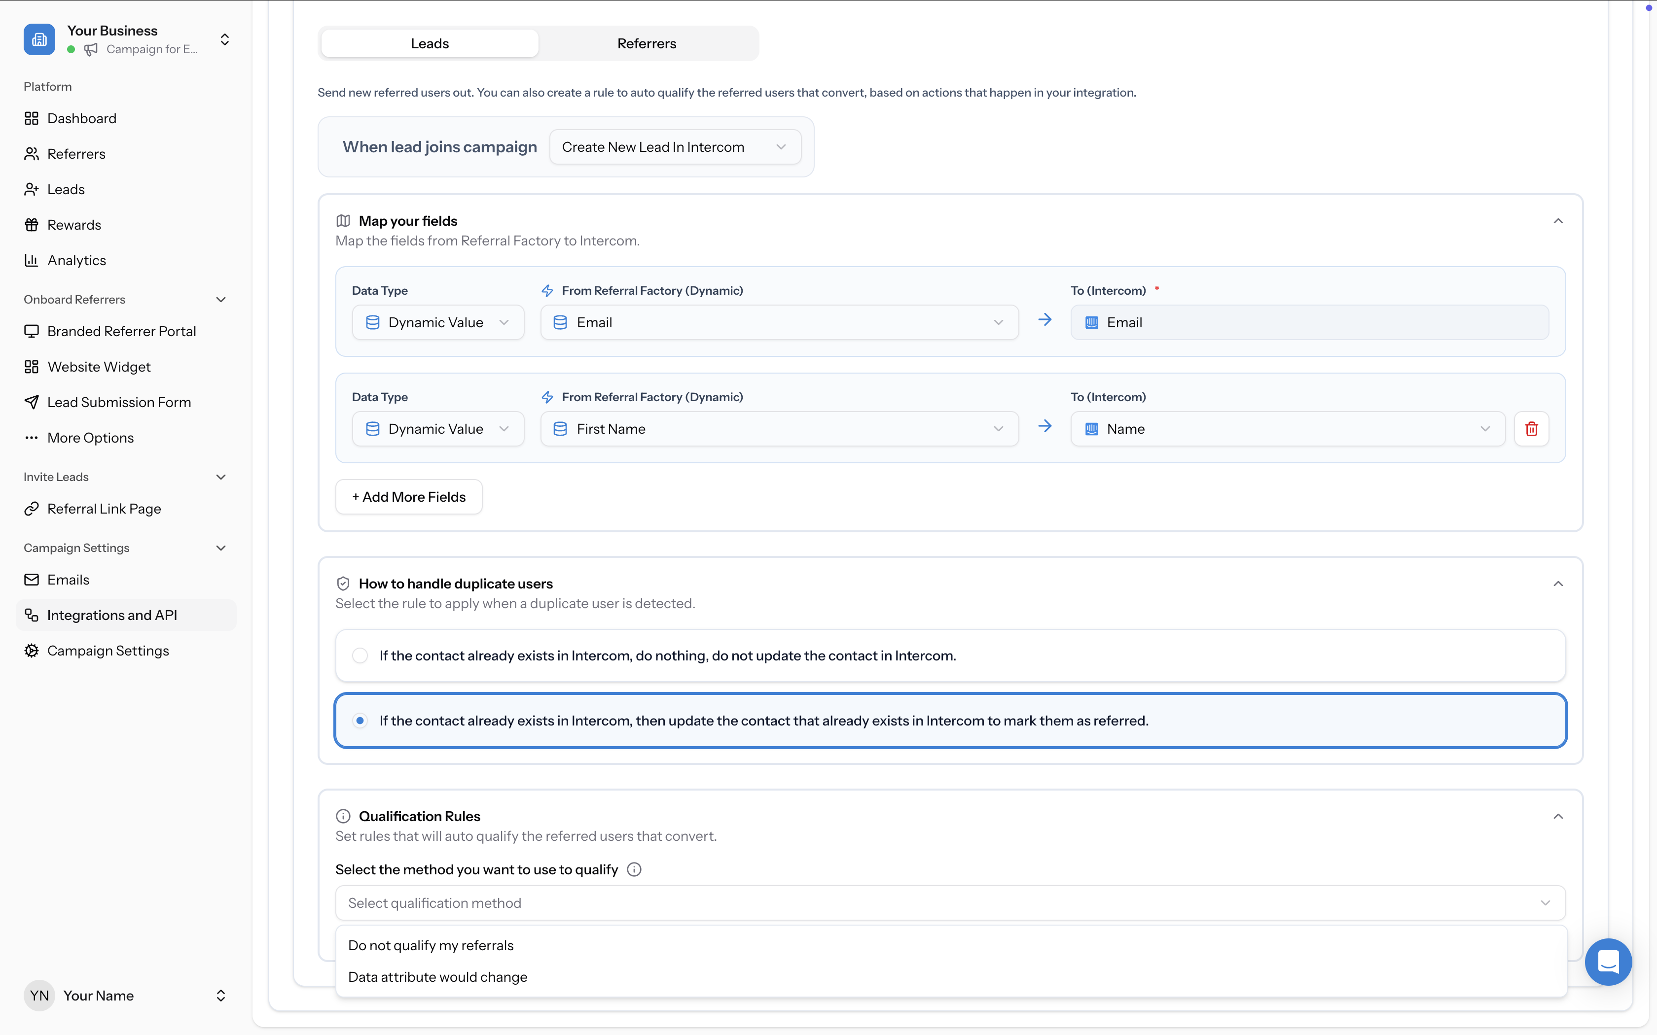Delete the First Name mapping row
The image size is (1657, 1035).
[1532, 428]
